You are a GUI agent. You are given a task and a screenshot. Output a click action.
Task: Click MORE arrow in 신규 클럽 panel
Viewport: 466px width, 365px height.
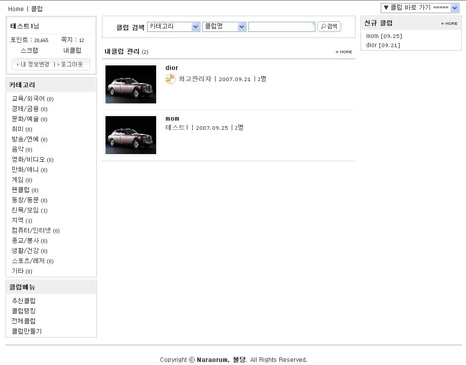tap(449, 24)
